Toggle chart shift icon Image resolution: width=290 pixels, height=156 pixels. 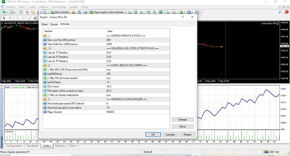coord(174,12)
